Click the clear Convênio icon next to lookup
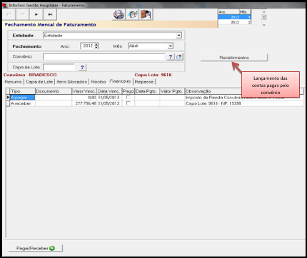 click(x=179, y=57)
